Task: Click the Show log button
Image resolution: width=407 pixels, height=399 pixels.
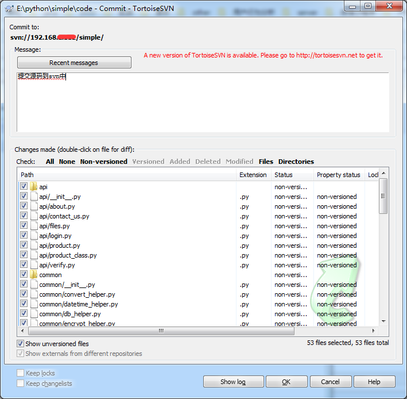Action: tap(233, 382)
